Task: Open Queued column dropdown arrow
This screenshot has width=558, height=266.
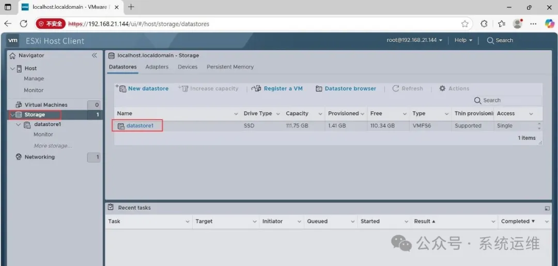Action: point(353,222)
